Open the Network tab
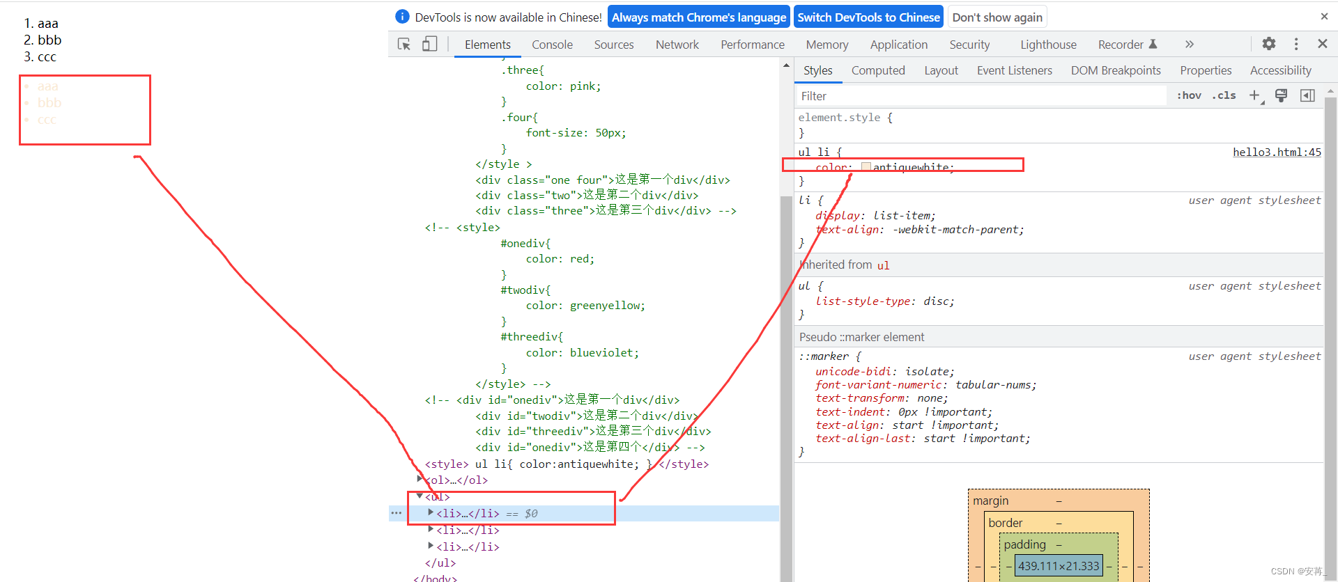The image size is (1338, 582). (677, 45)
